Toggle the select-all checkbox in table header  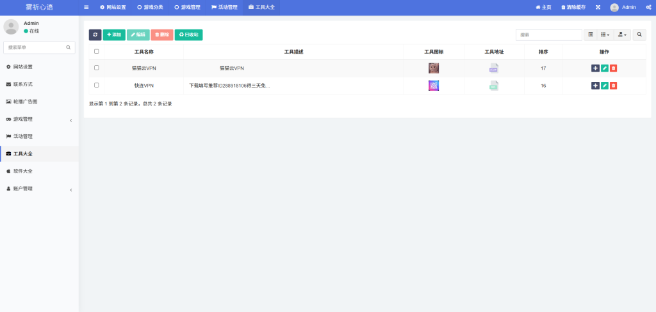pyautogui.click(x=97, y=51)
